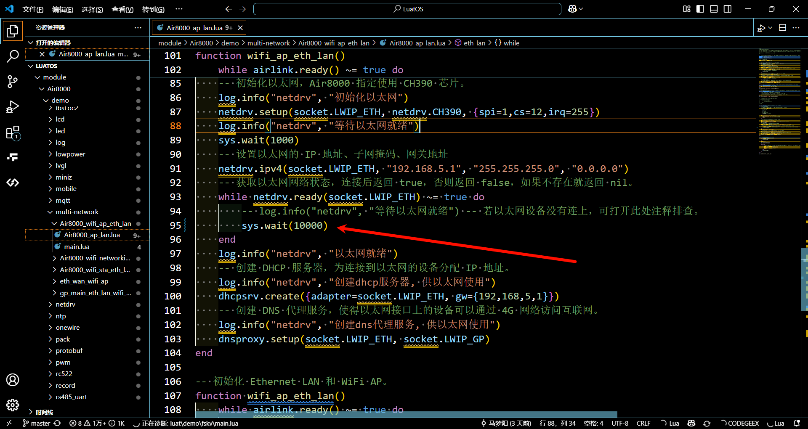This screenshot has height=429, width=808.
Task: Open Source Control view
Action: coord(13,81)
